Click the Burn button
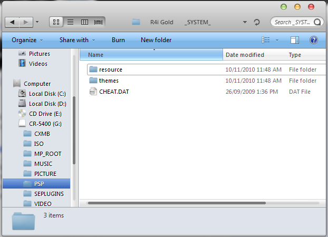 click(118, 40)
